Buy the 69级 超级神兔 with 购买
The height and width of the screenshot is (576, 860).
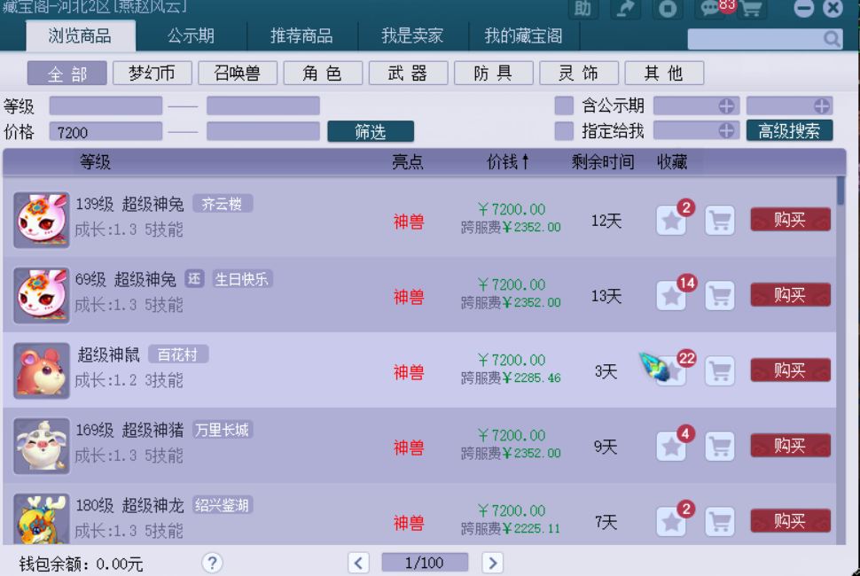click(790, 295)
